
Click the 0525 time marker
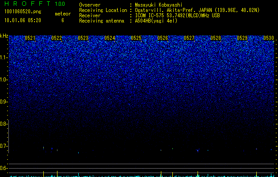coord(136,38)
